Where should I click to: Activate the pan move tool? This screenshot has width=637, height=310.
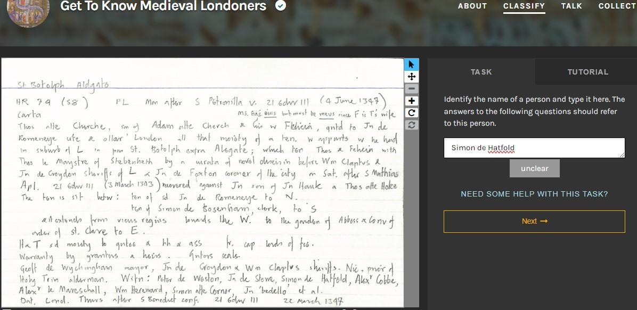[411, 77]
